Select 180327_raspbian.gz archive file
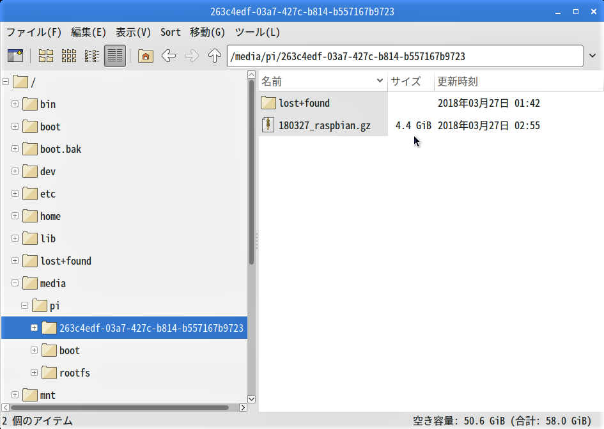The width and height of the screenshot is (604, 429). click(324, 126)
